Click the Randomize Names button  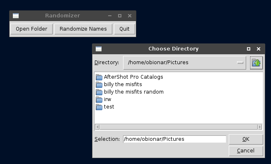[83, 29]
